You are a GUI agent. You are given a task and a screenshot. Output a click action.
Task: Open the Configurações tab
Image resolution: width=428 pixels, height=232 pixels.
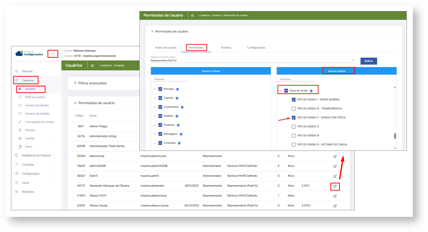[256, 48]
